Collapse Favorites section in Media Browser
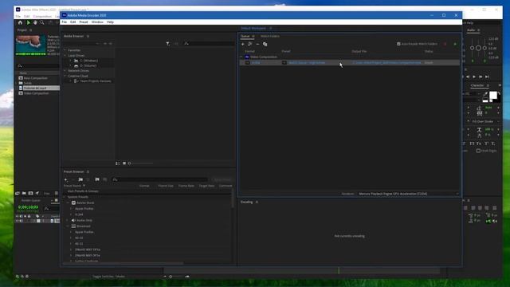Image resolution: width=510 pixels, height=287 pixels. click(x=65, y=50)
